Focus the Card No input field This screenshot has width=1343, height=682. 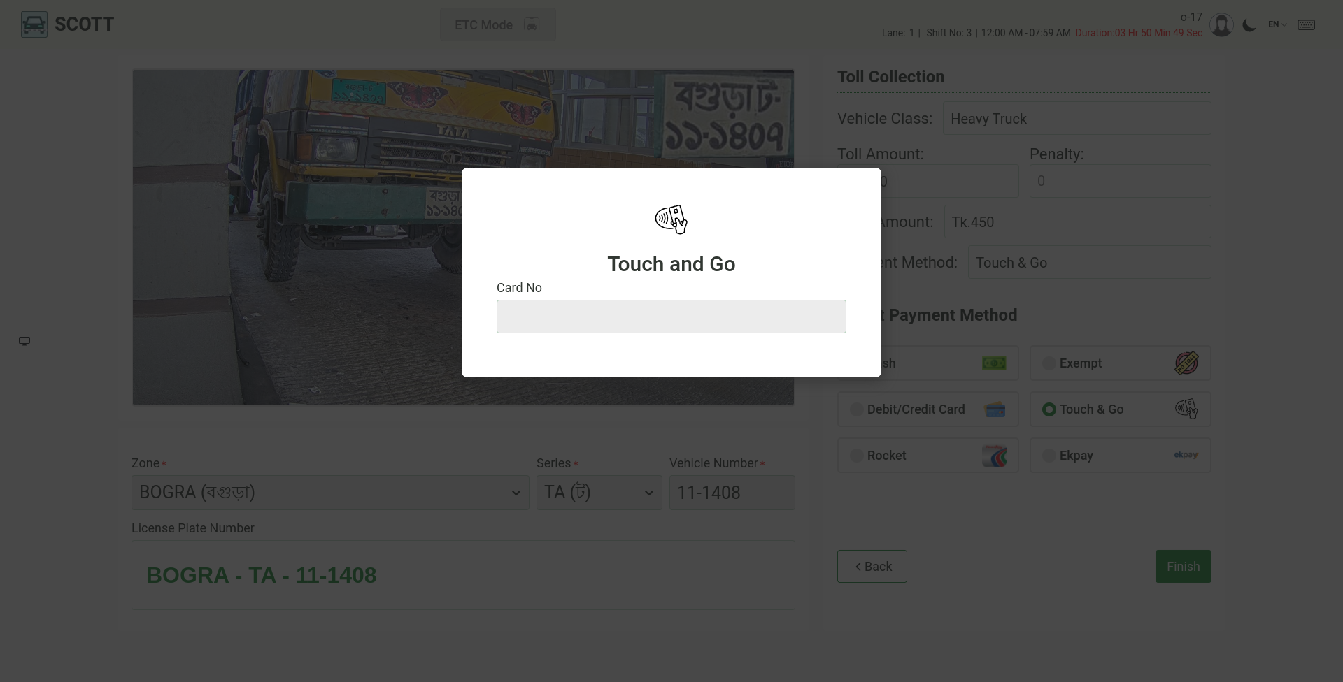tap(671, 317)
